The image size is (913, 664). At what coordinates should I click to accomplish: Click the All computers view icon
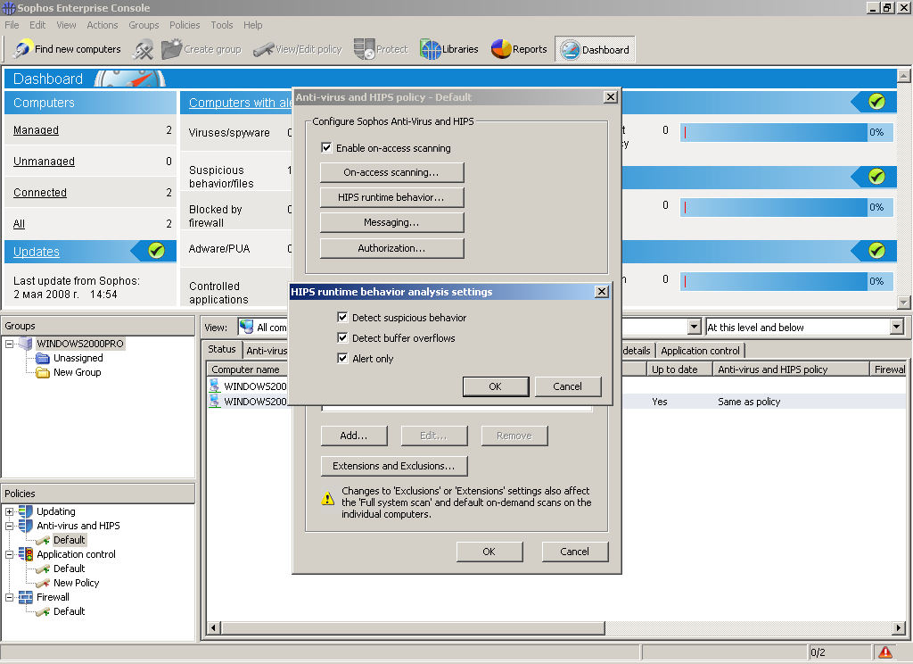click(247, 327)
